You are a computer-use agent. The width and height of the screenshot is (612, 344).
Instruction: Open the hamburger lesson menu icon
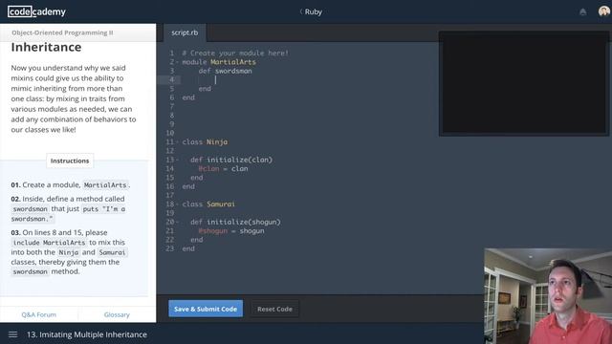point(12,334)
